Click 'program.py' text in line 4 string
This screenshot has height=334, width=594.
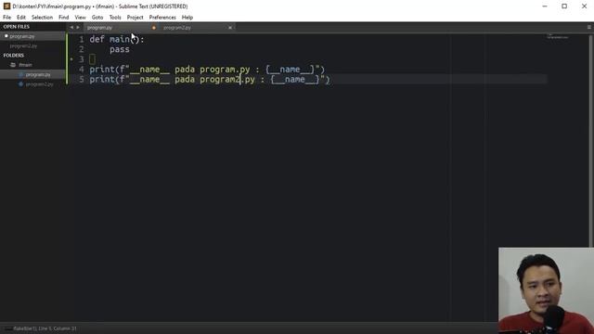pyautogui.click(x=225, y=70)
